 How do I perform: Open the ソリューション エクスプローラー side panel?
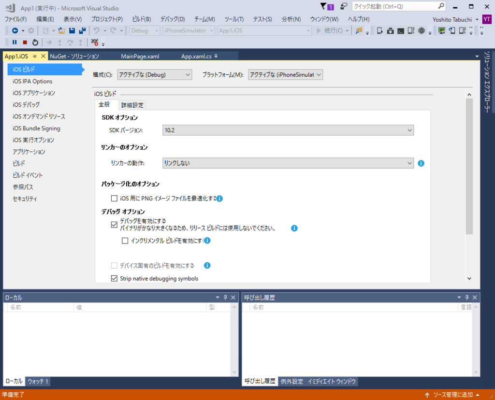[487, 82]
